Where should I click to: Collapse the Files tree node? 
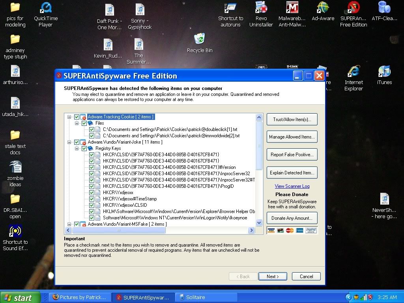[77, 123]
